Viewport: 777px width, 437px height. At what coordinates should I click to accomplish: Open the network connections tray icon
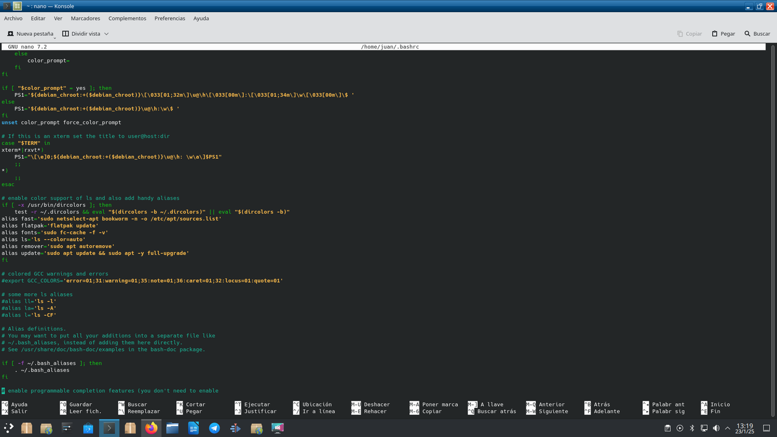[704, 428]
